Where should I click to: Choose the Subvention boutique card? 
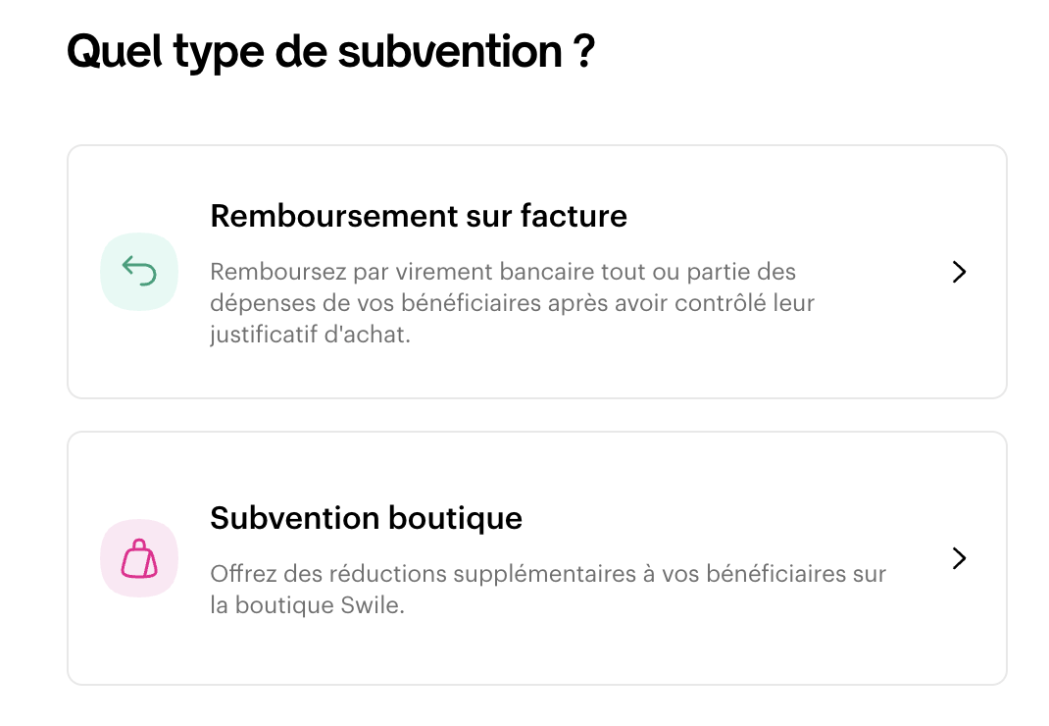537,558
